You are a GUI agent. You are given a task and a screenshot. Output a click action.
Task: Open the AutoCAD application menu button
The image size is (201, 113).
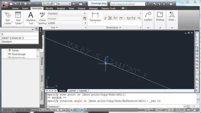(4, 4)
